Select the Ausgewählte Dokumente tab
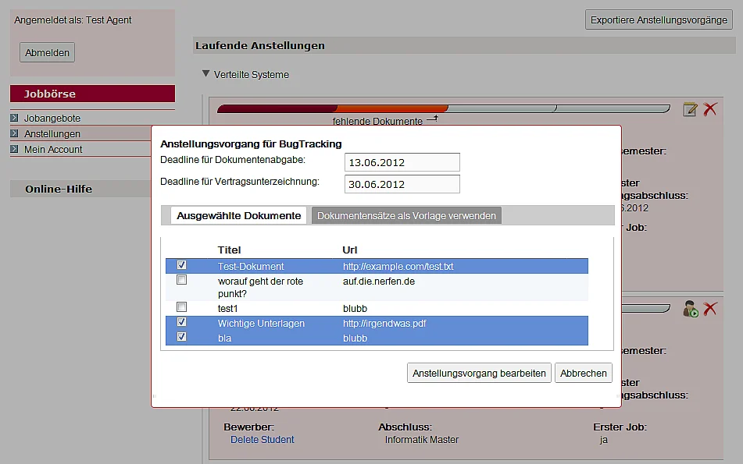Image resolution: width=743 pixels, height=464 pixels. click(x=239, y=216)
